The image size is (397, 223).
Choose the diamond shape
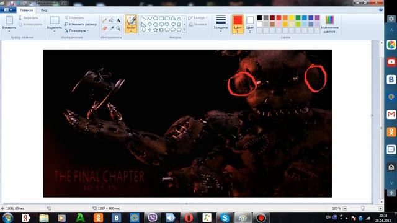pos(149,24)
